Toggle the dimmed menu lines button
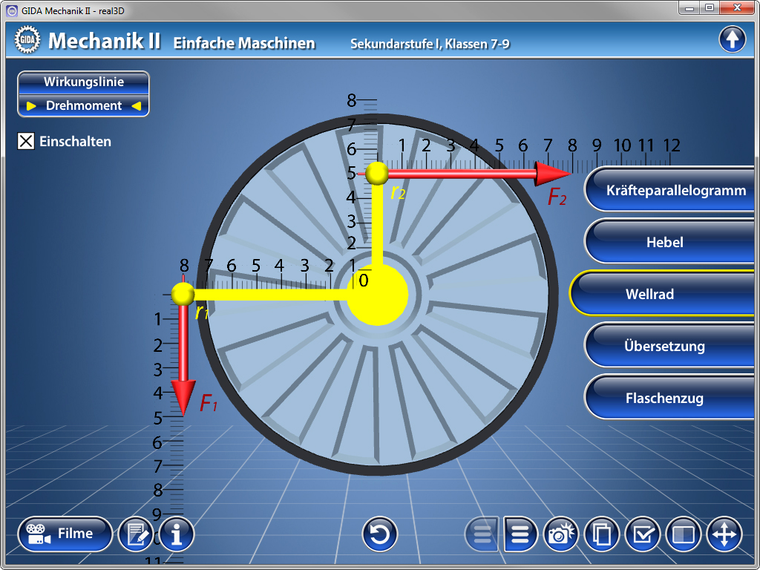 click(482, 534)
